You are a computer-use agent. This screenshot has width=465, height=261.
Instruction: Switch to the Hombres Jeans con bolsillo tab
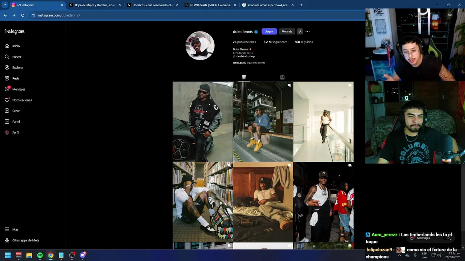[153, 5]
